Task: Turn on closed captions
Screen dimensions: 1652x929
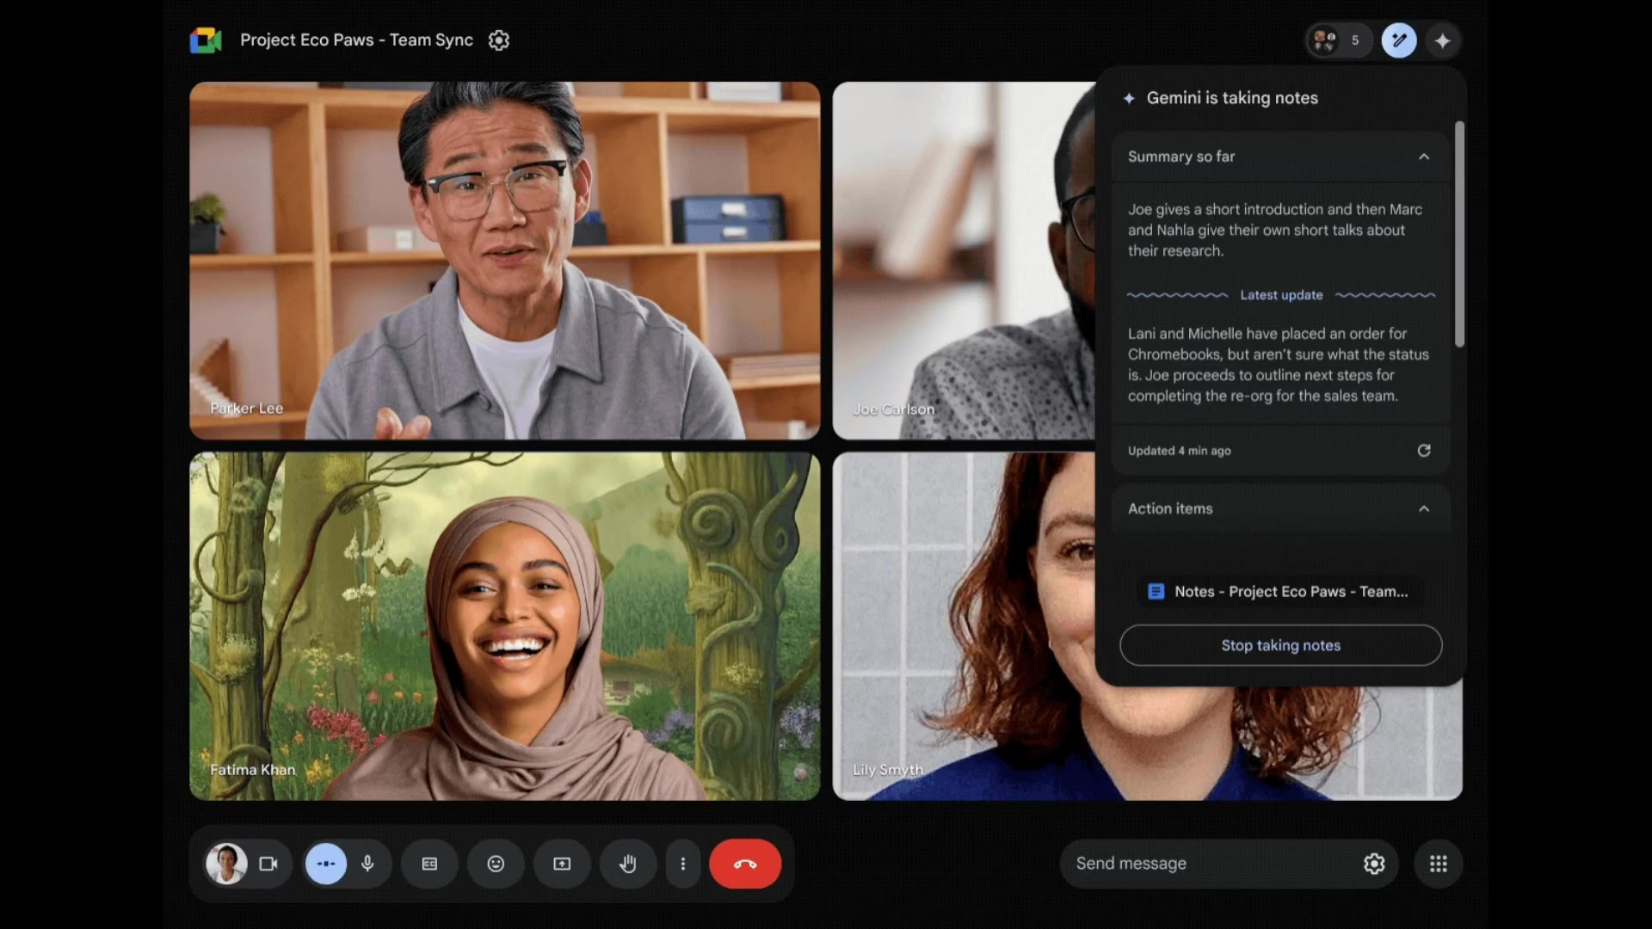Action: tap(429, 864)
